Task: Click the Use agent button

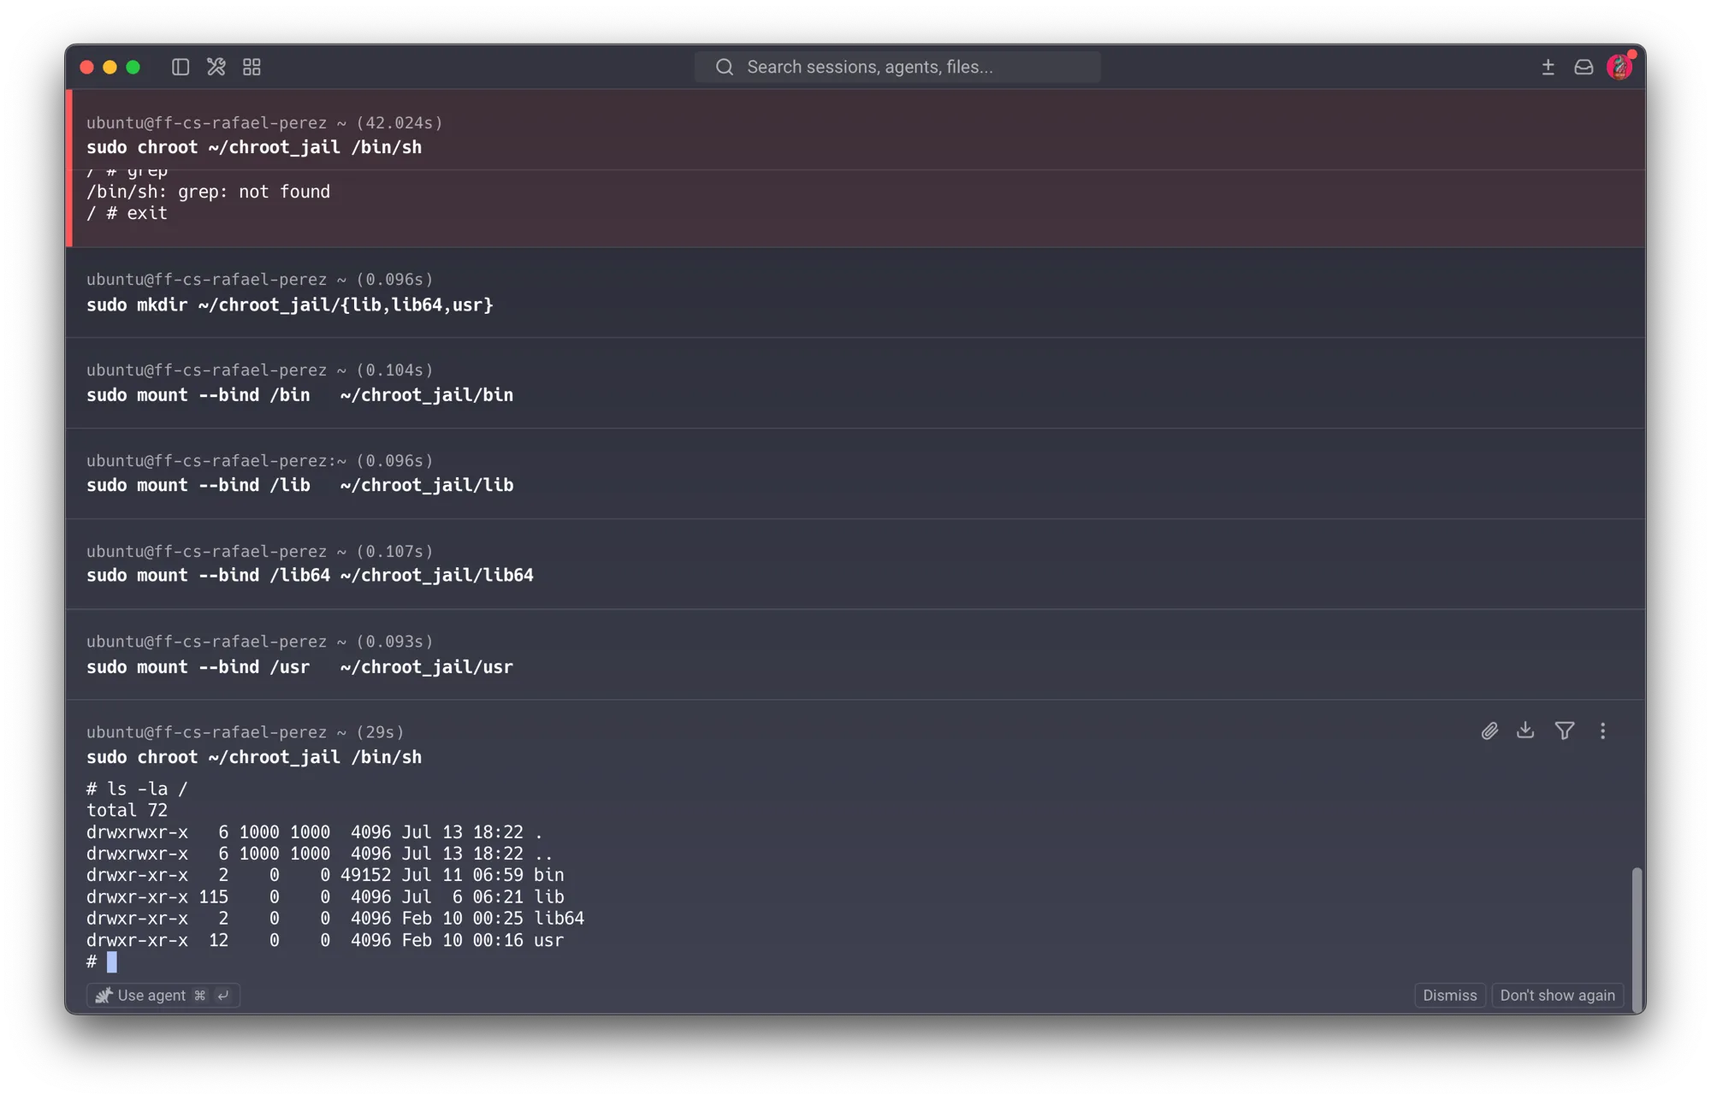Action: click(163, 995)
